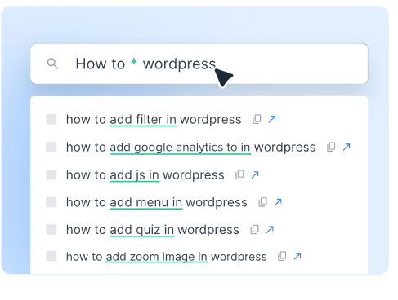The width and height of the screenshot is (398, 300).
Task: Mark the 'add quiz in wordpress' checkbox
Action: click(51, 230)
